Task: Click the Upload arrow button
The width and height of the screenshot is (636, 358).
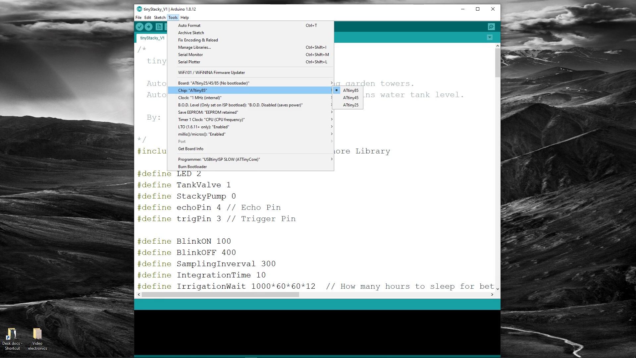Action: coord(148,27)
